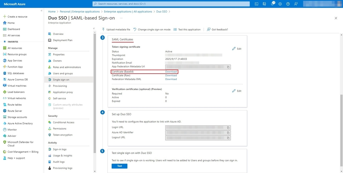Go to Home in portal menu

point(11,23)
